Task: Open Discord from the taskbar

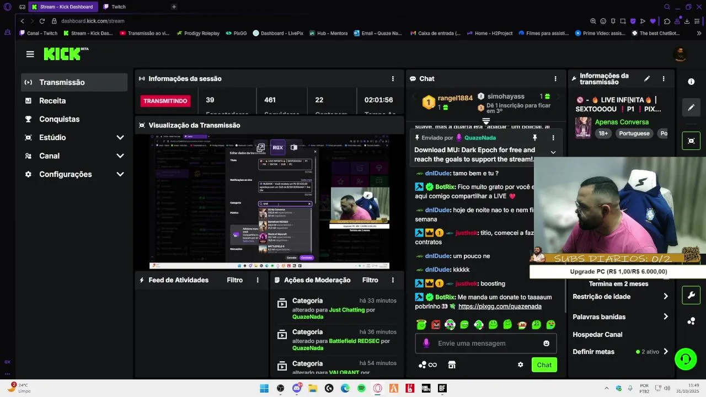Action: [297, 388]
